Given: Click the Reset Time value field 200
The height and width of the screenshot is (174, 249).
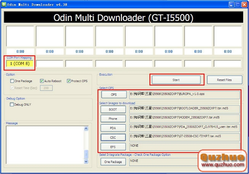Looking at the screenshot, I should pyautogui.click(x=46, y=88).
